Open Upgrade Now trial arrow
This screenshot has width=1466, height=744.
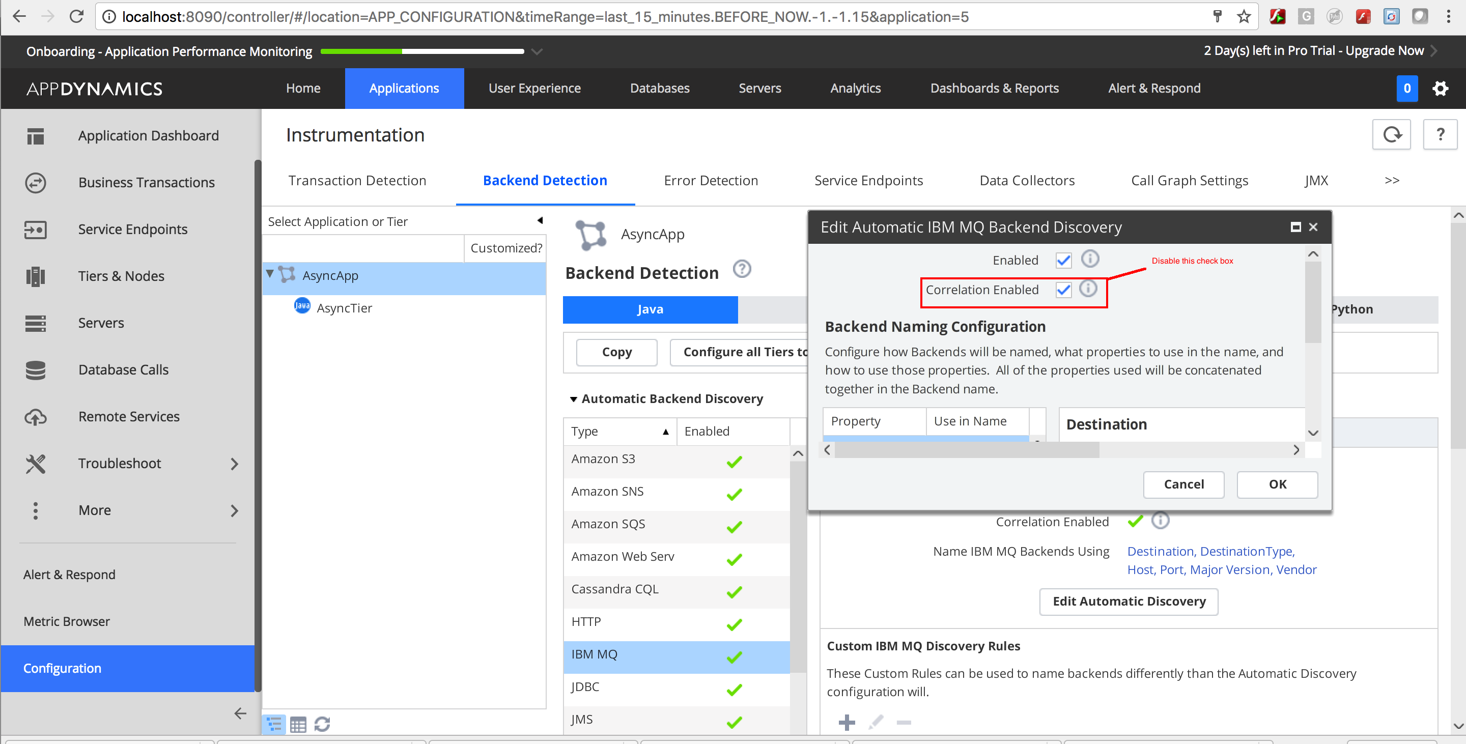tap(1434, 50)
